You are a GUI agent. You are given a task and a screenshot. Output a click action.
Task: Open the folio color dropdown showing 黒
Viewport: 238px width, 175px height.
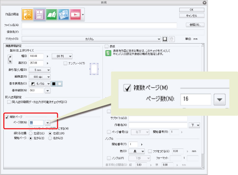coord(137,151)
